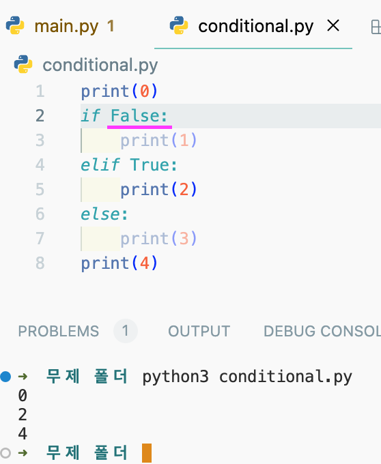Click terminal output line 4
Image resolution: width=381 pixels, height=464 pixels.
tap(23, 433)
